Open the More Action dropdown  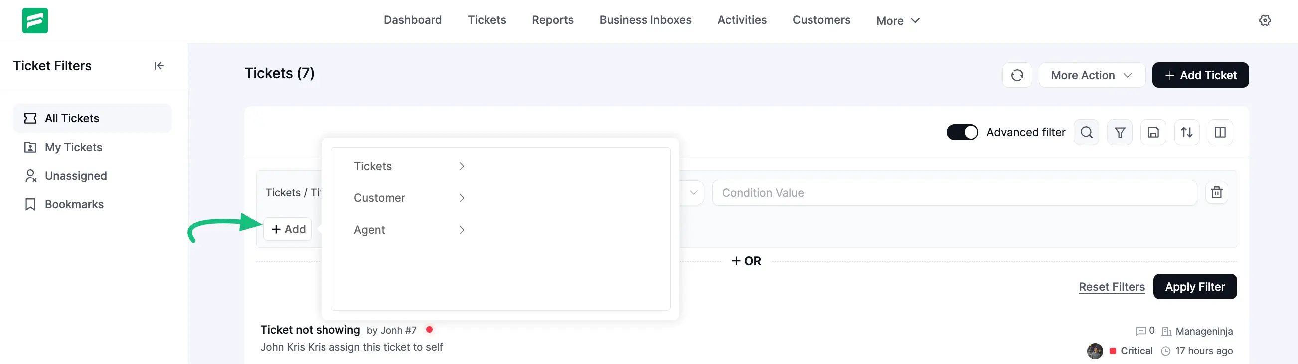1092,75
